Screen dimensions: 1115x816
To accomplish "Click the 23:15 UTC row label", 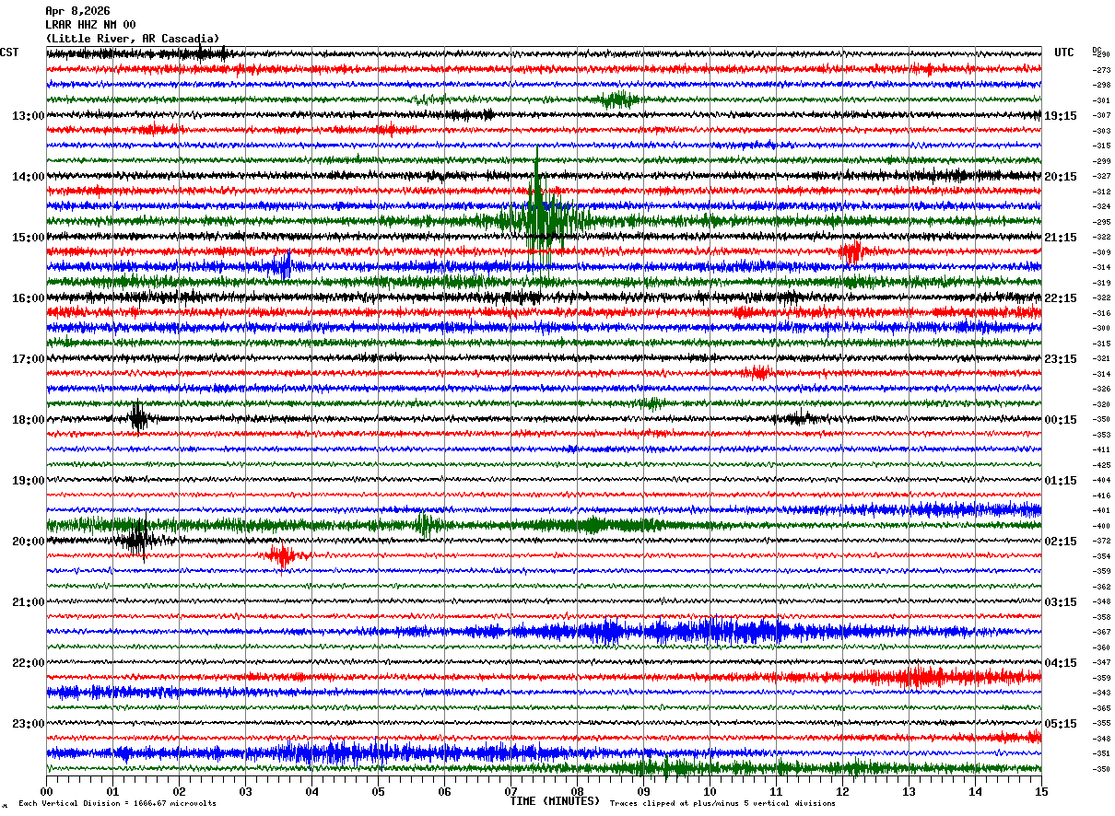I will pos(1061,359).
